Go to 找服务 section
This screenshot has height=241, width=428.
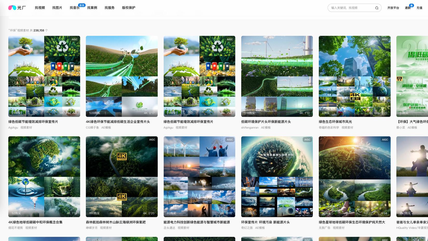[109, 8]
